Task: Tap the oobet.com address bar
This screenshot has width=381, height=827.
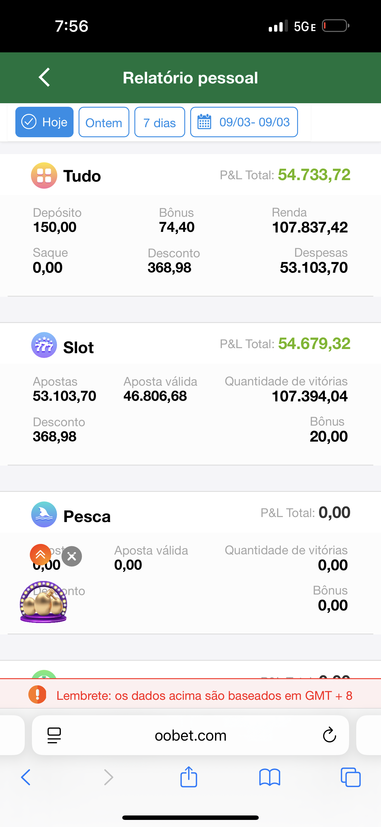Action: tap(190, 735)
